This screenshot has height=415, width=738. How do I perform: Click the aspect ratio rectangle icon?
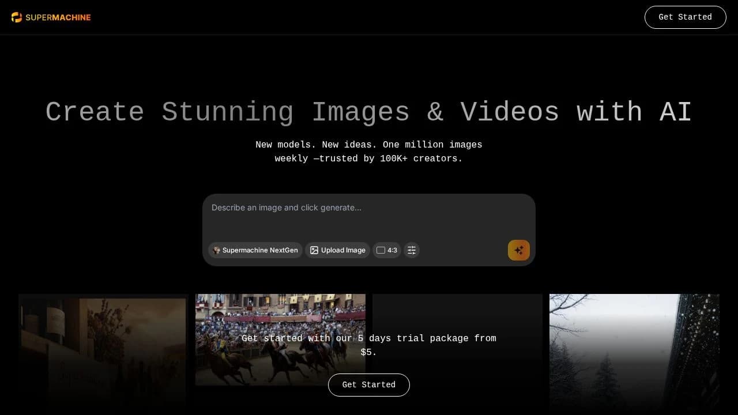click(x=381, y=250)
